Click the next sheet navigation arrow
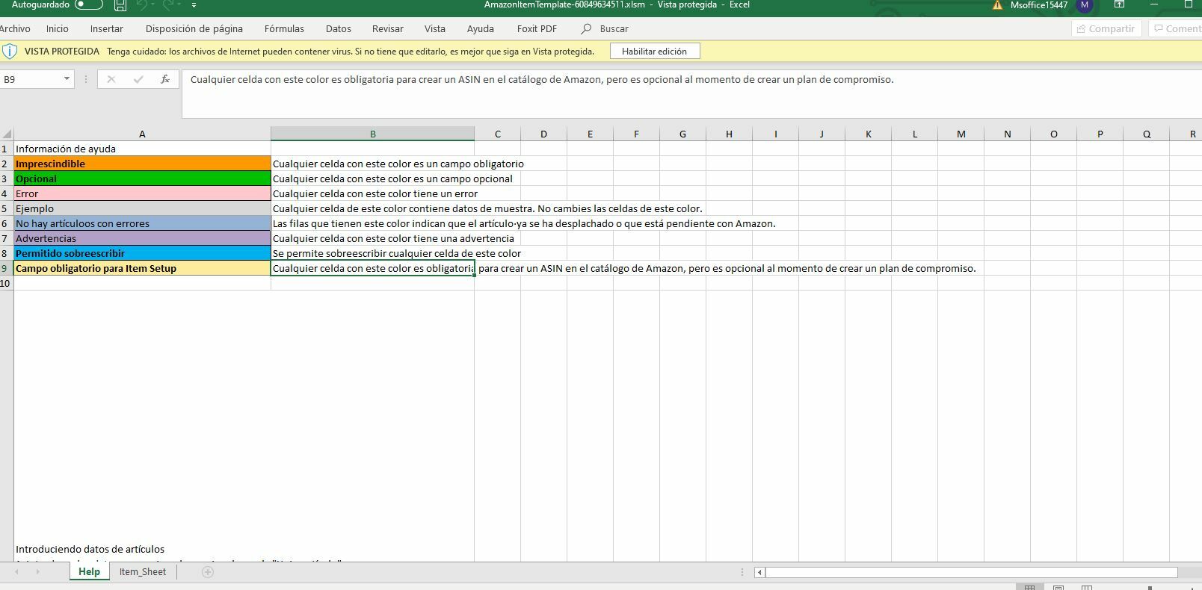This screenshot has height=590, width=1202. click(37, 571)
